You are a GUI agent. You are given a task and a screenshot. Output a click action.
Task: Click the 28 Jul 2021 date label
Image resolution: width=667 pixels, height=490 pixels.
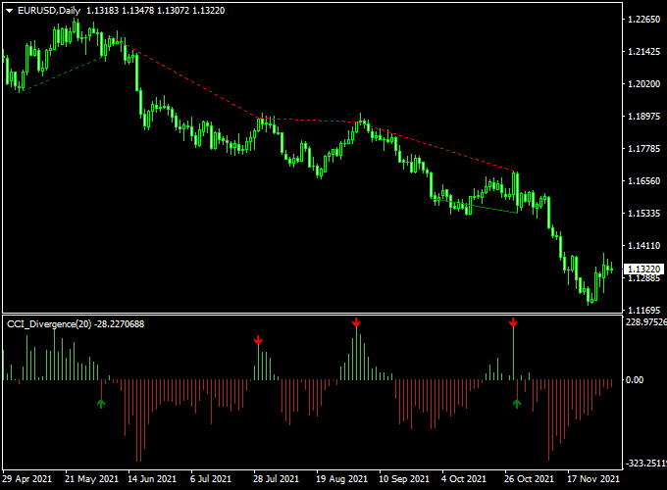[x=276, y=479]
